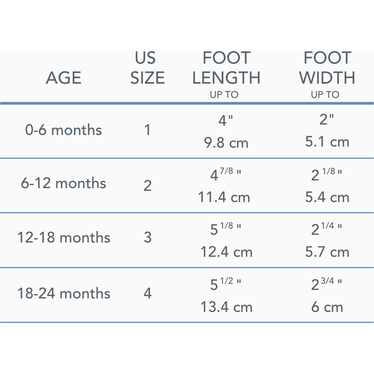Select the 6-12 months row label
The image size is (374, 374).
point(63,184)
